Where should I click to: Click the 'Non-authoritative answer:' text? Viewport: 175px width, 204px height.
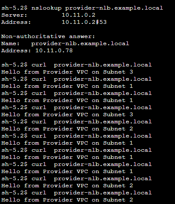click(x=48, y=36)
